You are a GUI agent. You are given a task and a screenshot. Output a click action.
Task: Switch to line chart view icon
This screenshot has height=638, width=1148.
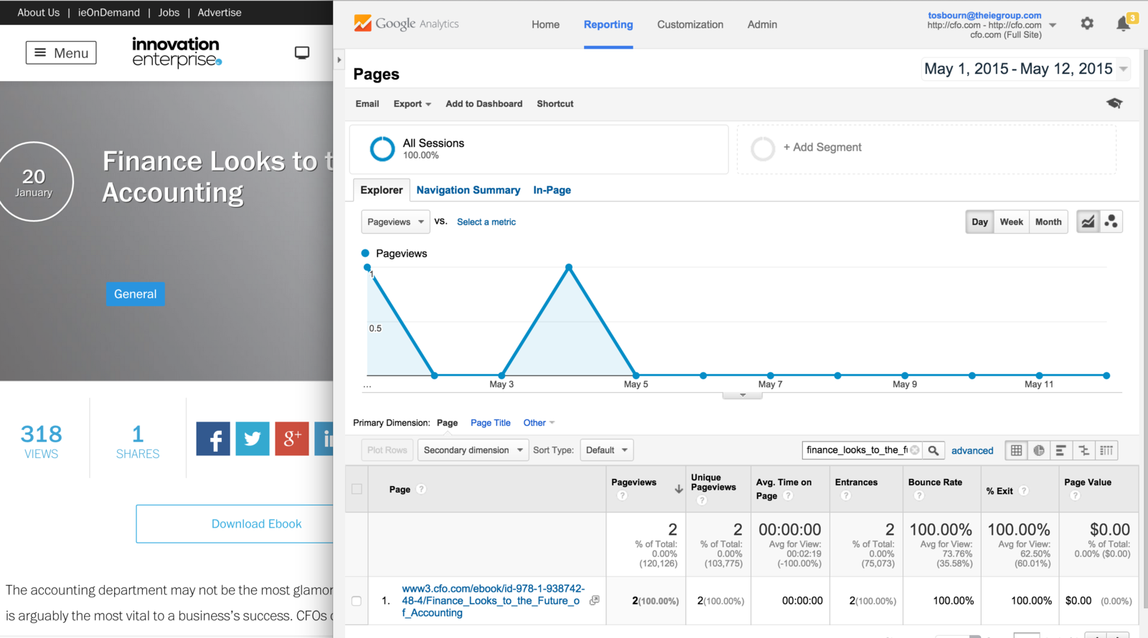(x=1088, y=222)
